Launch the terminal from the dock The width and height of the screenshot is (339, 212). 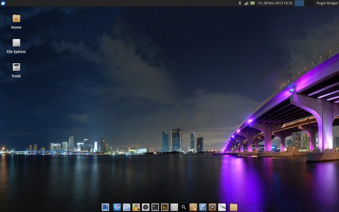click(x=155, y=207)
